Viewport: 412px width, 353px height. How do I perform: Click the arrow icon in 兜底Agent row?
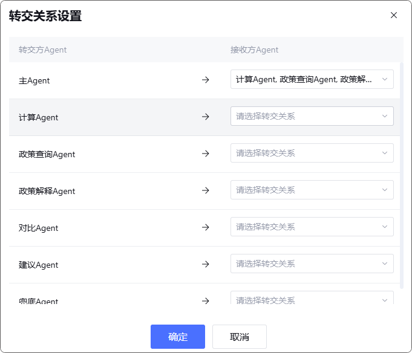(206, 300)
